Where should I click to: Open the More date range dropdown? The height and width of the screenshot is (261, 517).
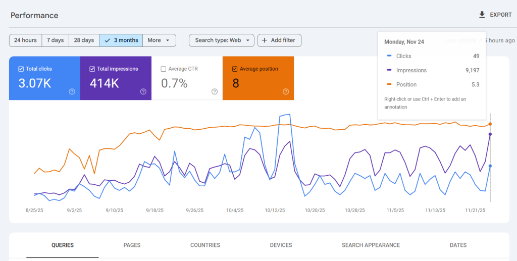159,40
